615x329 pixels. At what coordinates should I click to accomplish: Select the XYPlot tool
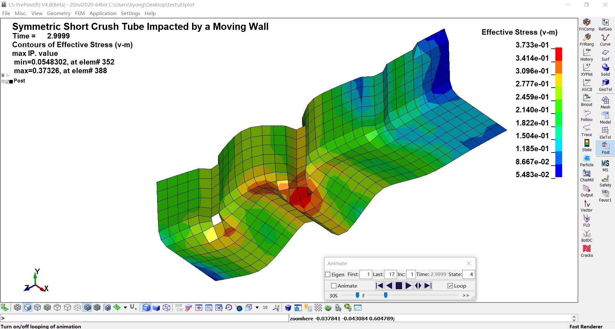pyautogui.click(x=586, y=69)
